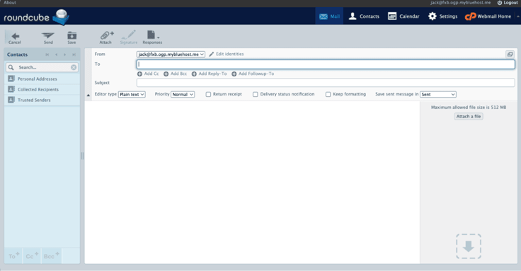Click the Personal Addresses book icon
Viewport: 521px width, 271px height.
pos(11,79)
